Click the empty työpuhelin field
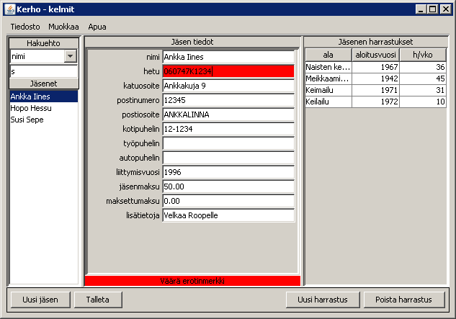 (228, 143)
